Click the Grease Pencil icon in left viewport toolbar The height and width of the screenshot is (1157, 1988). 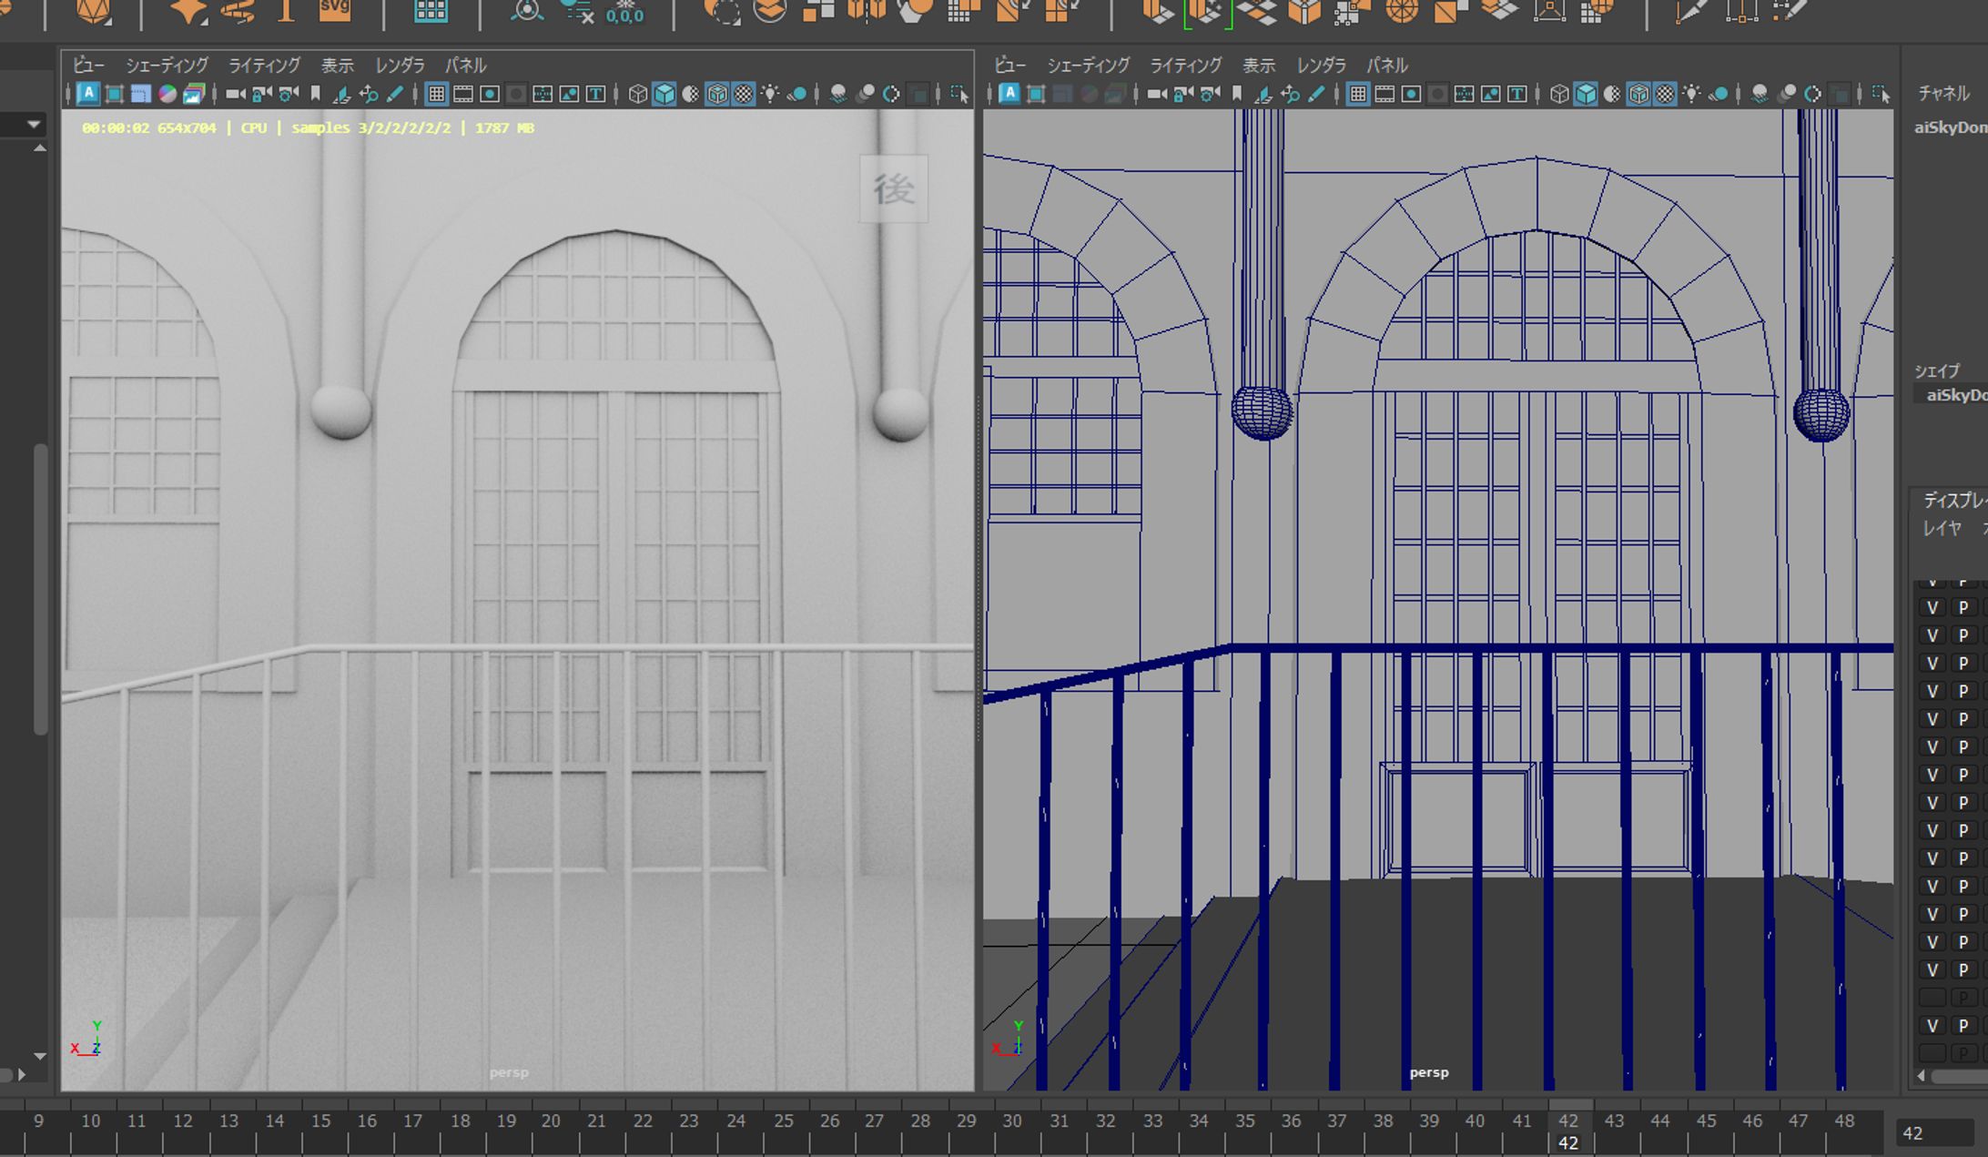coord(395,94)
